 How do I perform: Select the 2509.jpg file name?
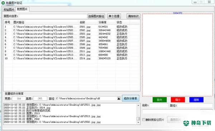tap(85, 48)
